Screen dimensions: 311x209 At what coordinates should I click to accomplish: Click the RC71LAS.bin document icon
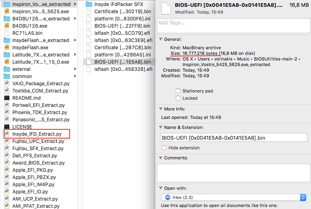click(7, 33)
